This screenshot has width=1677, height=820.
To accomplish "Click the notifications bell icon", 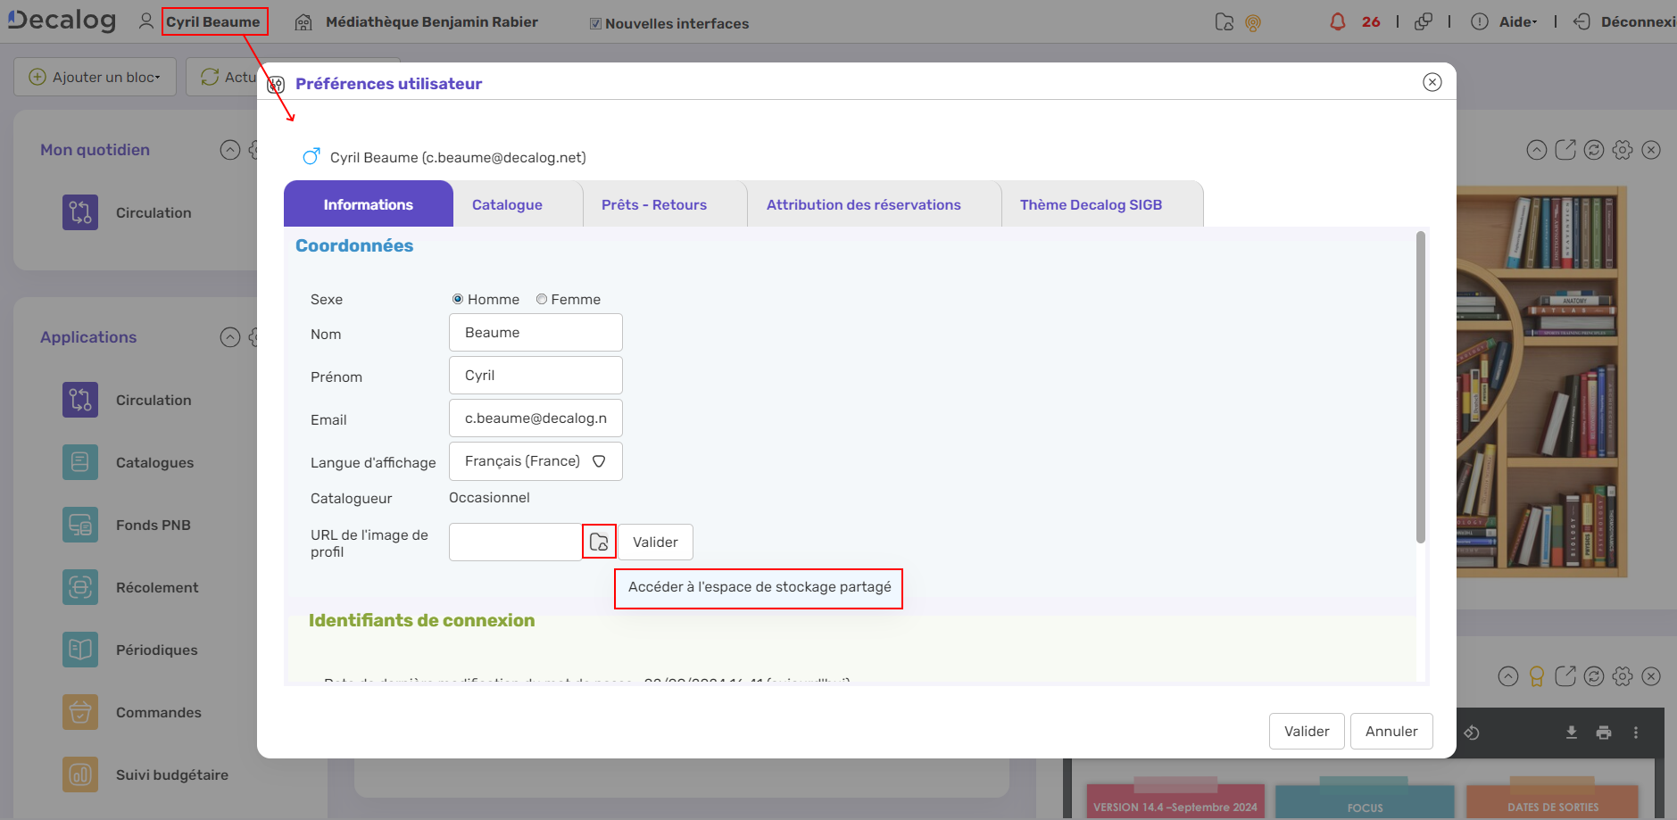I will pyautogui.click(x=1337, y=22).
